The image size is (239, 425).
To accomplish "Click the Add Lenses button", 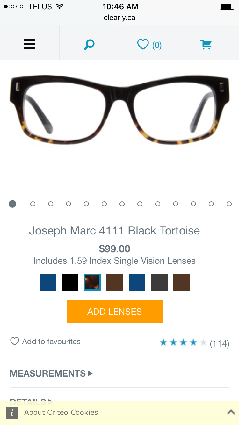I will pyautogui.click(x=115, y=312).
